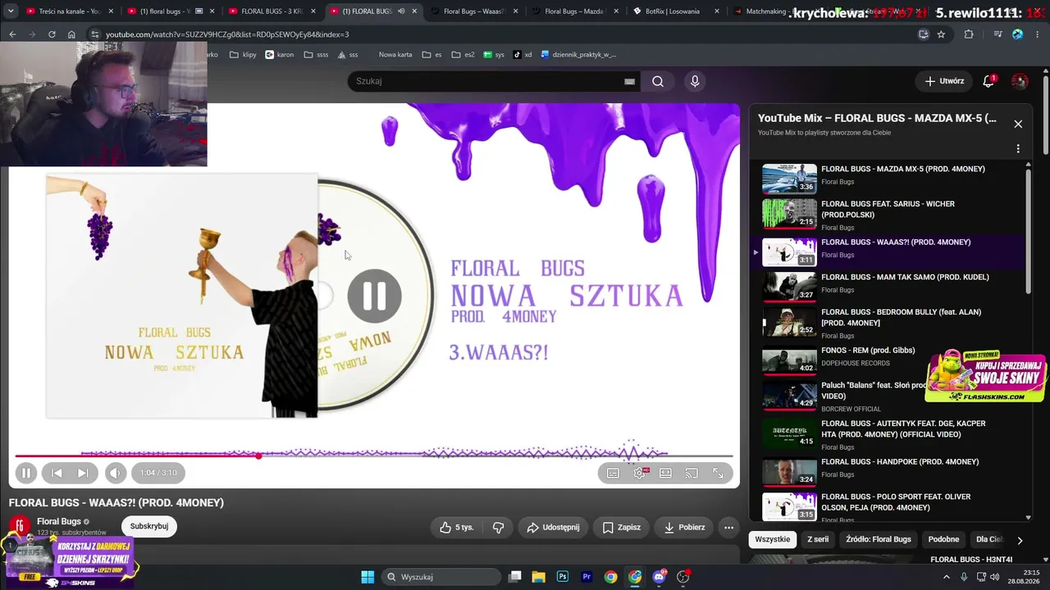Open the klipy bookmarks folder
This screenshot has width=1050, height=590.
(x=243, y=55)
